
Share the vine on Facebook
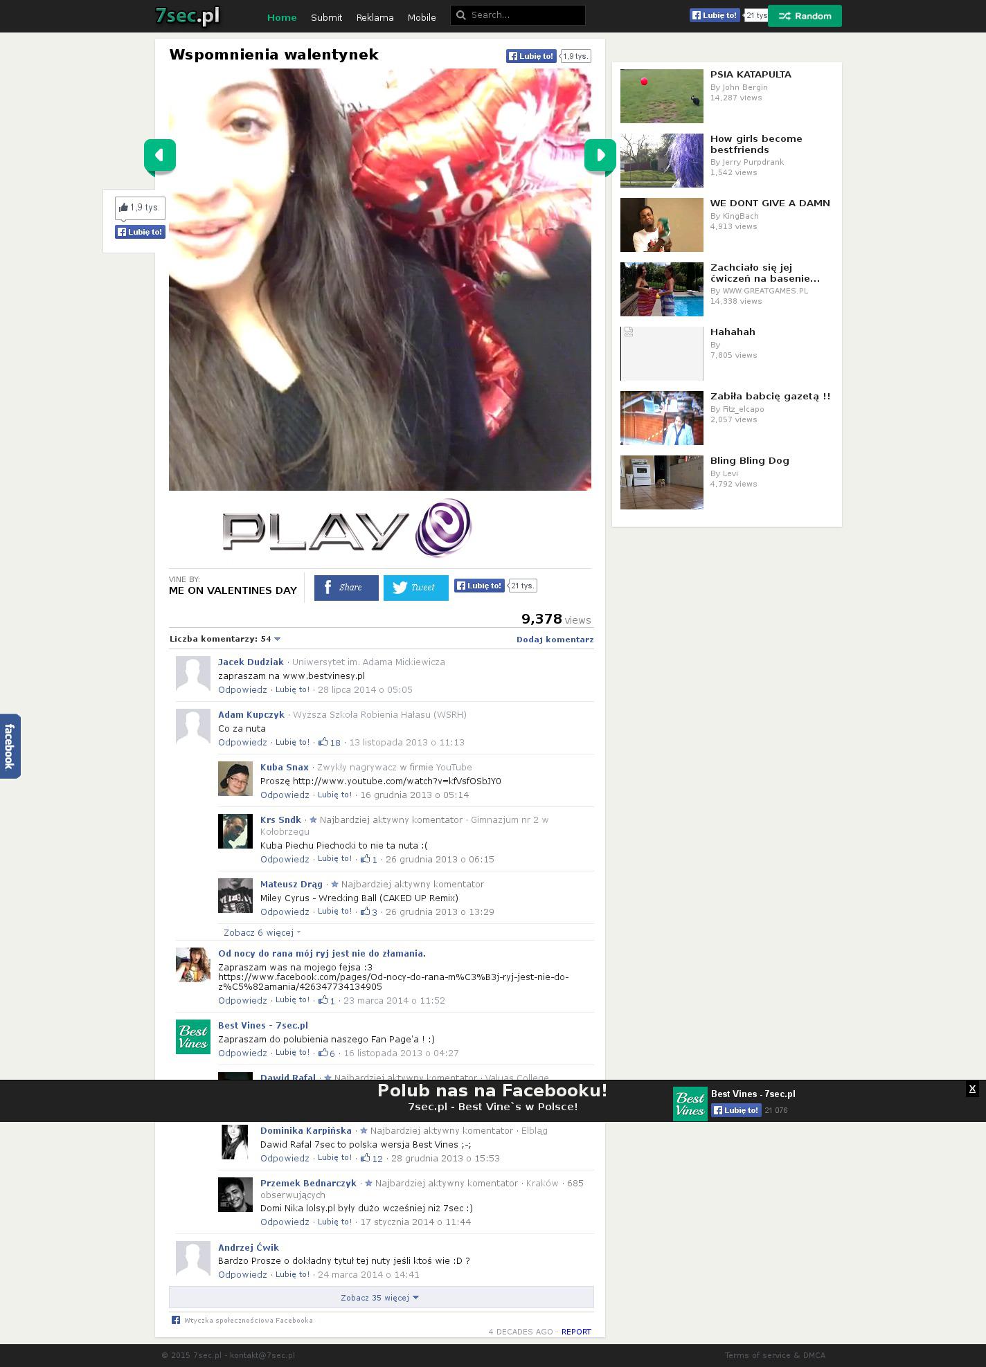click(x=346, y=588)
